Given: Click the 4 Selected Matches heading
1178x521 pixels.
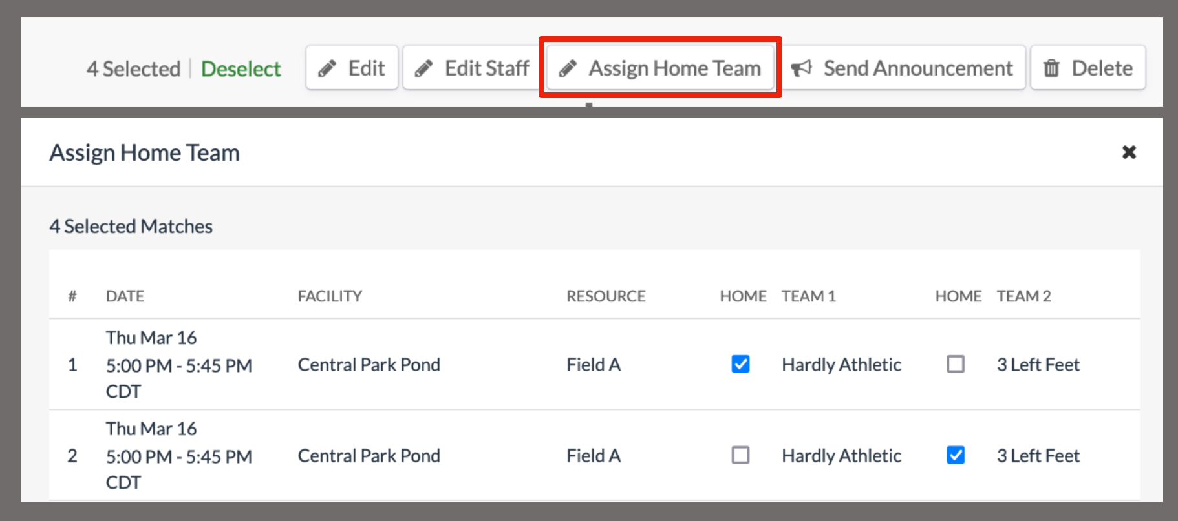Looking at the screenshot, I should point(131,227).
